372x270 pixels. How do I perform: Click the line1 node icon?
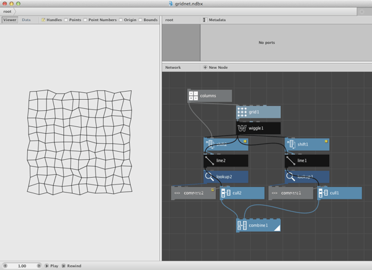point(291,160)
